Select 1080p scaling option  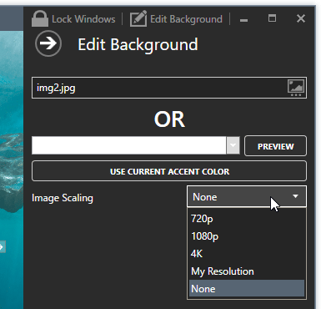[247, 236]
